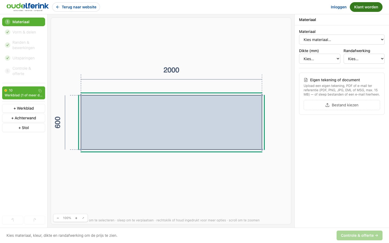
Task: Select the Materiaal step
Action: (24, 22)
